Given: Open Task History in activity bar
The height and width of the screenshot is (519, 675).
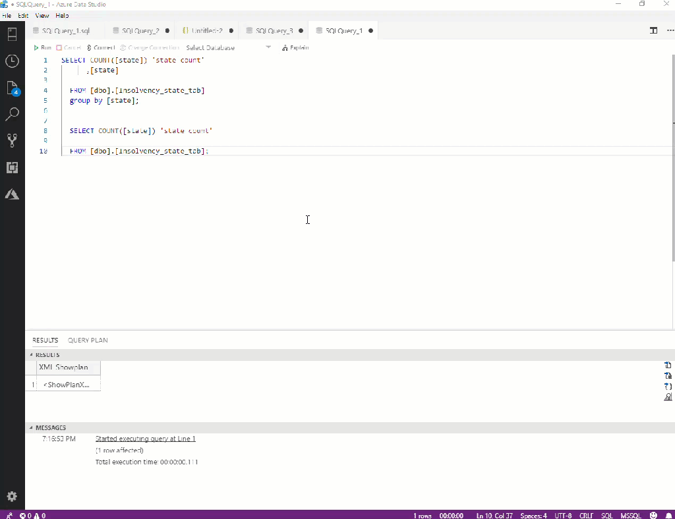Looking at the screenshot, I should click(12, 61).
